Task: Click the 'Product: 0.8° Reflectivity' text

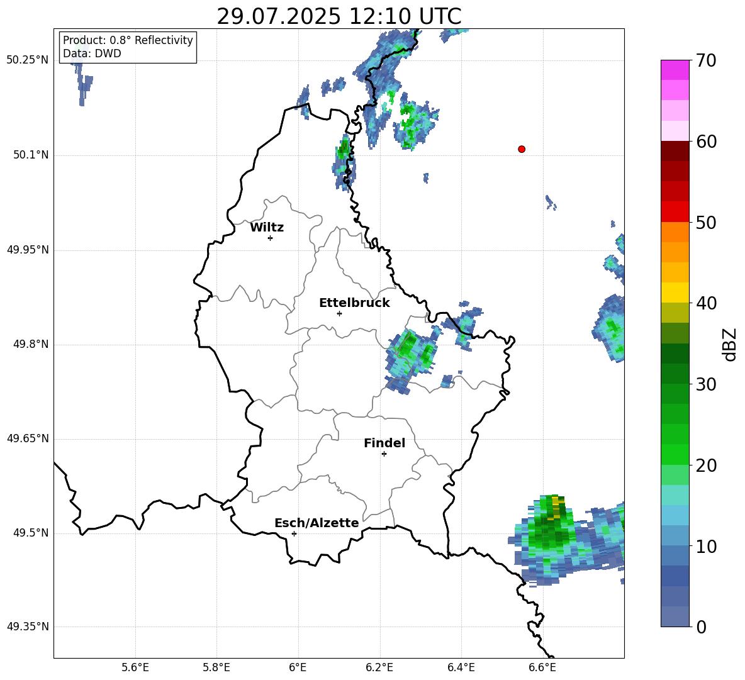Action: point(128,40)
